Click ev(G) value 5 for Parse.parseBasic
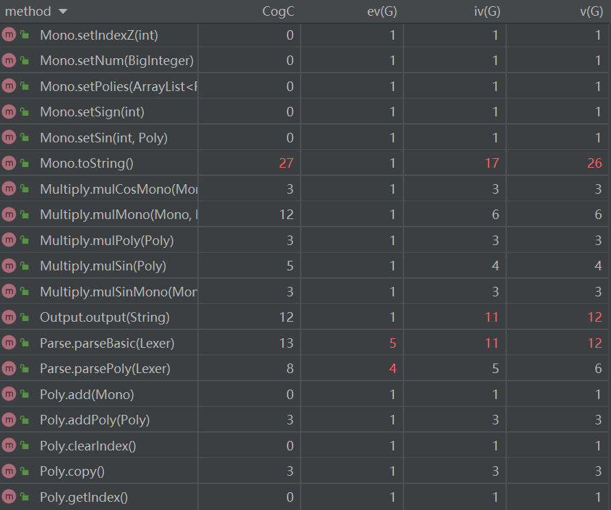Viewport: 611px width, 510px height. pos(392,343)
